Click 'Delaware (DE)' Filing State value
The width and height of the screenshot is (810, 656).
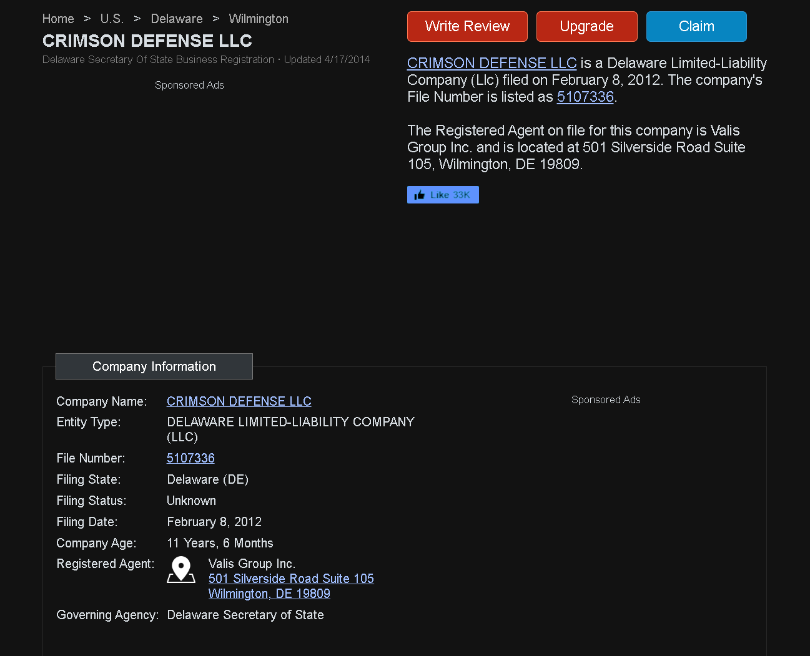tap(207, 479)
